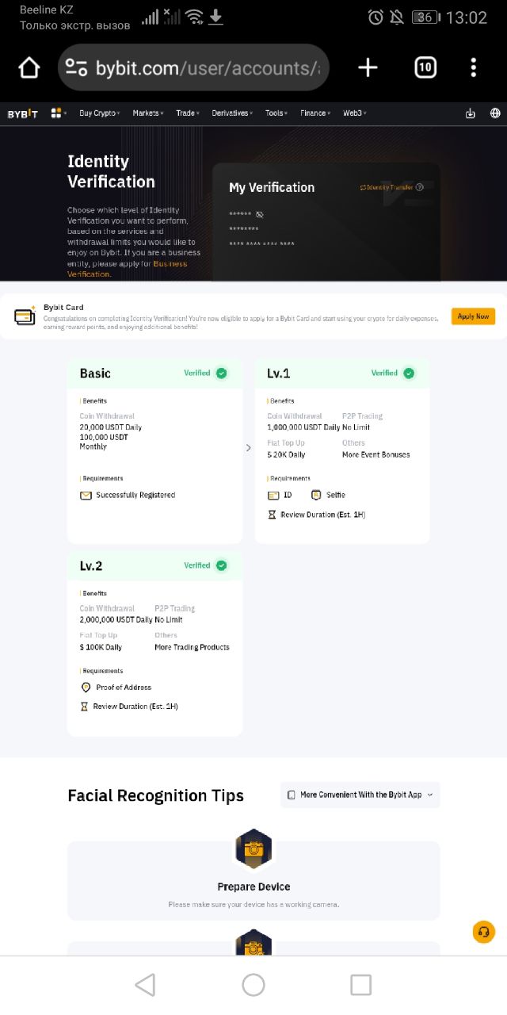Expand the Derivatives dropdown menu
This screenshot has width=507, height=1015.
click(232, 113)
